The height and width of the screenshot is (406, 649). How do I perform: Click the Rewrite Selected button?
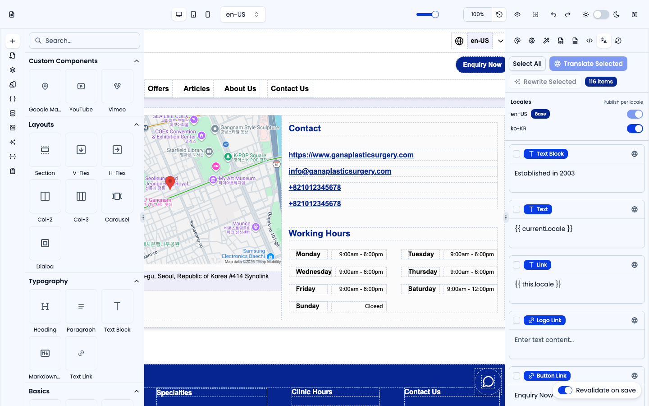545,82
